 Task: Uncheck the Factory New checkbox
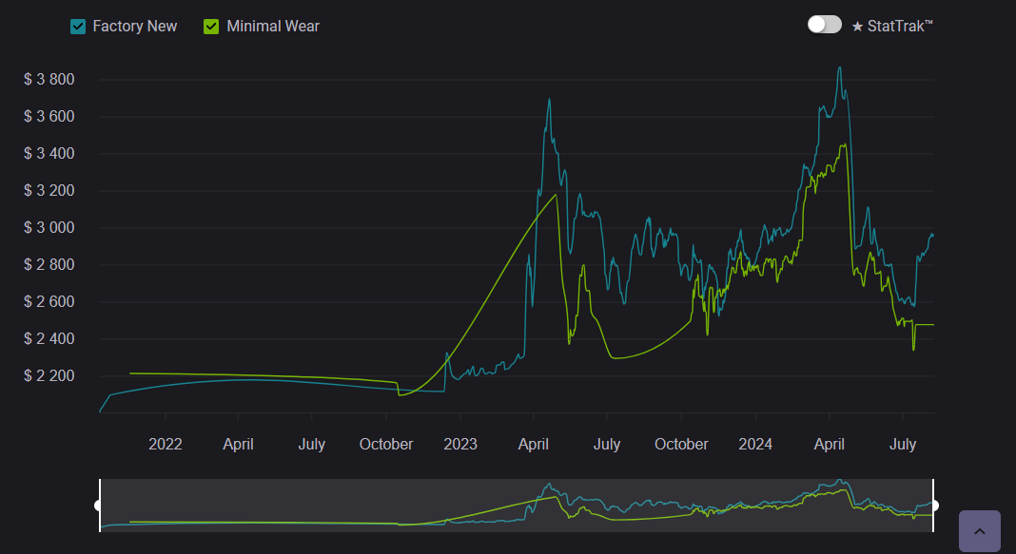coord(78,27)
